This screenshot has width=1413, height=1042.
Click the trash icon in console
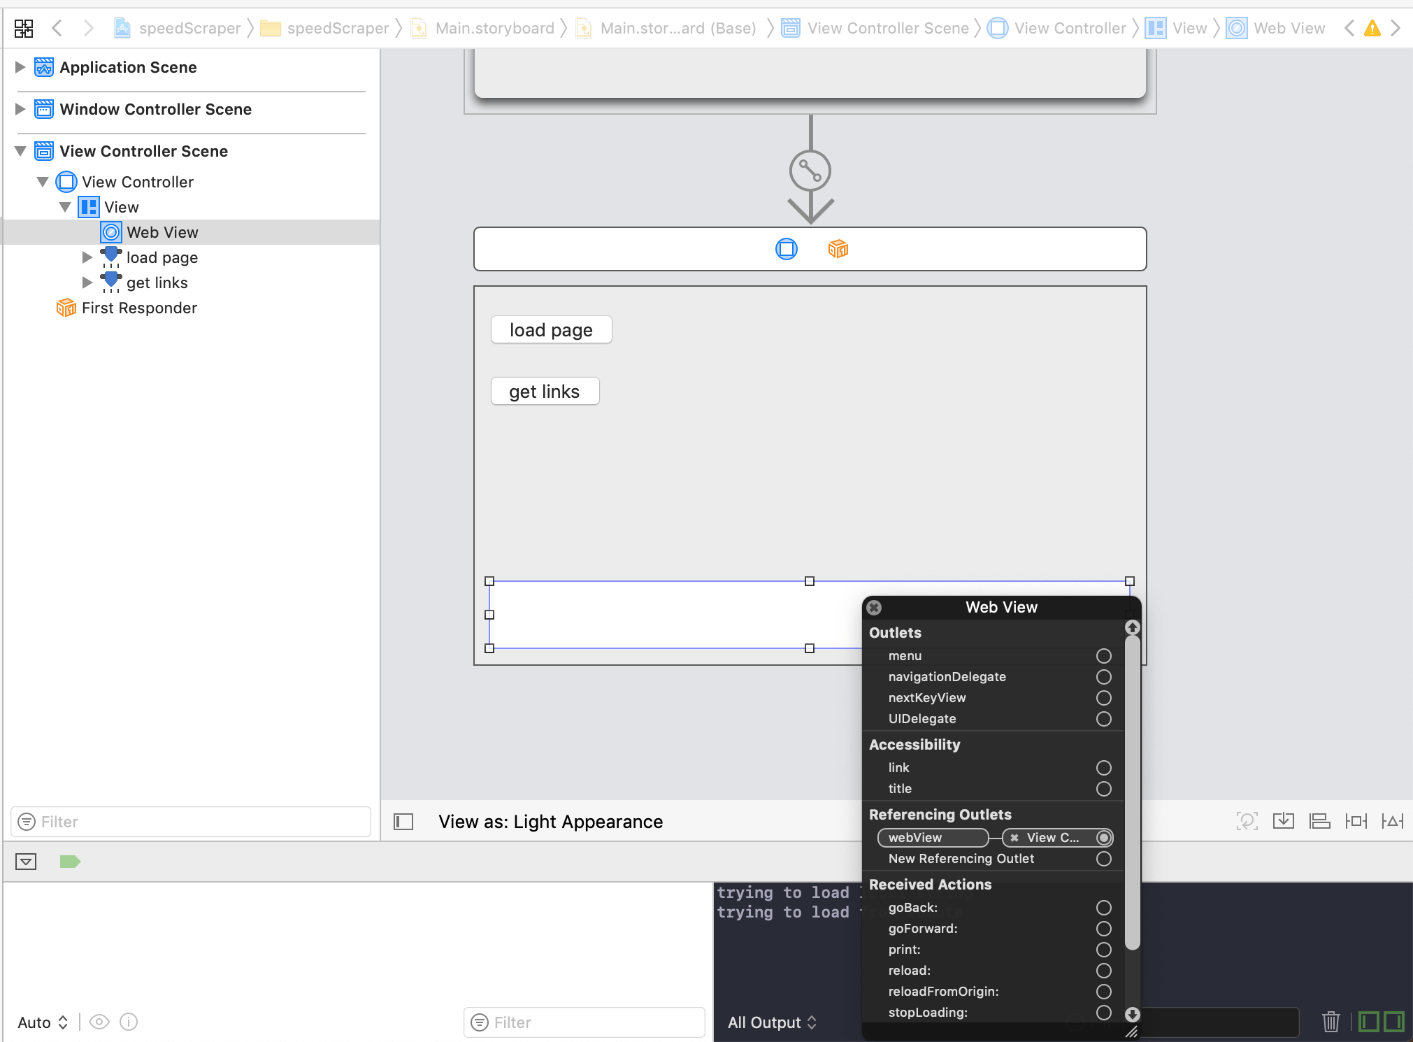coord(1330,1022)
